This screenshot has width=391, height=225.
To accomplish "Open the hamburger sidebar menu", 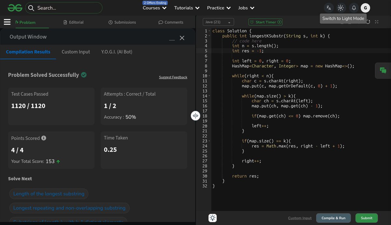I will pos(7,22).
